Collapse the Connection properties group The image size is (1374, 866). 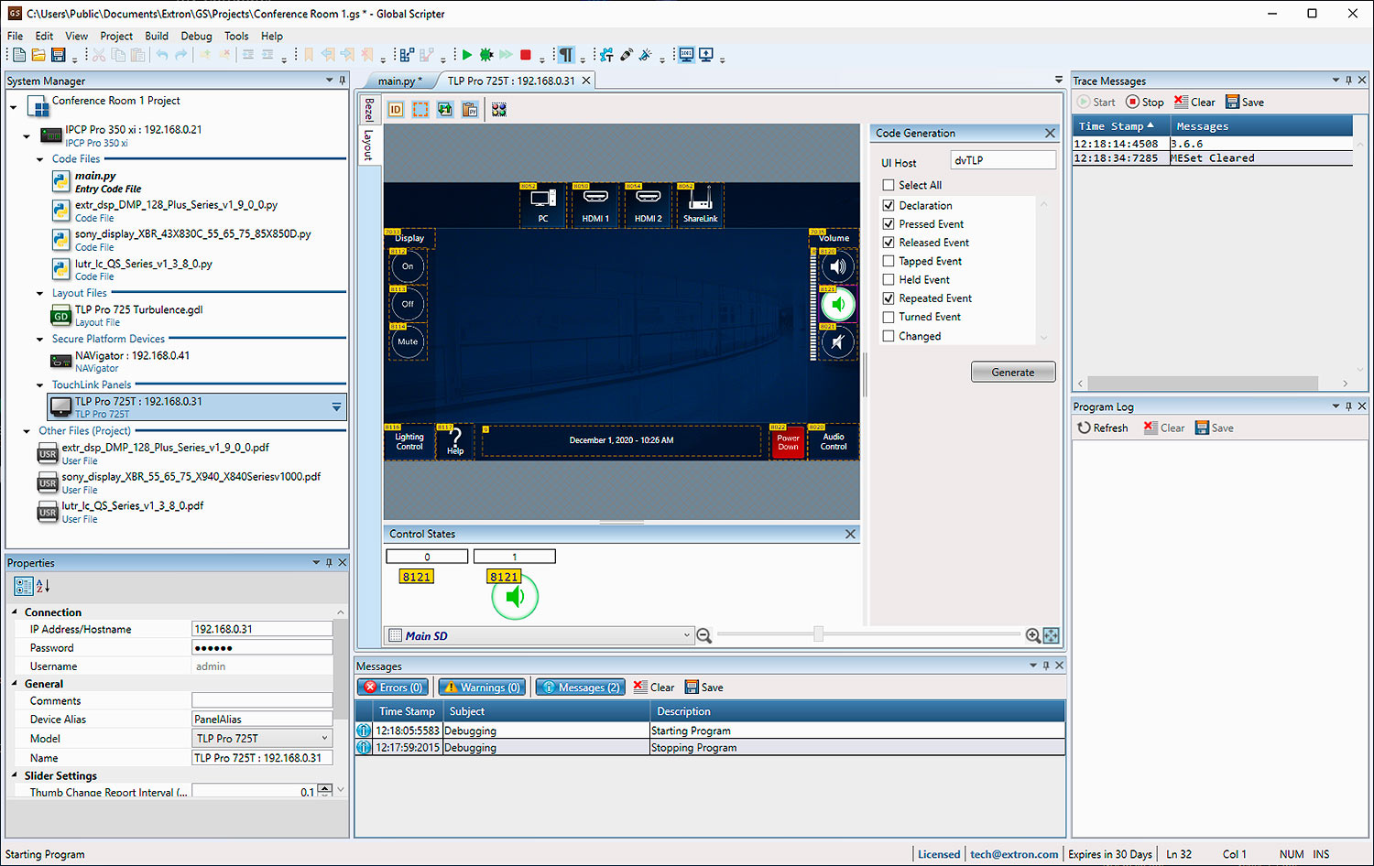tap(15, 612)
